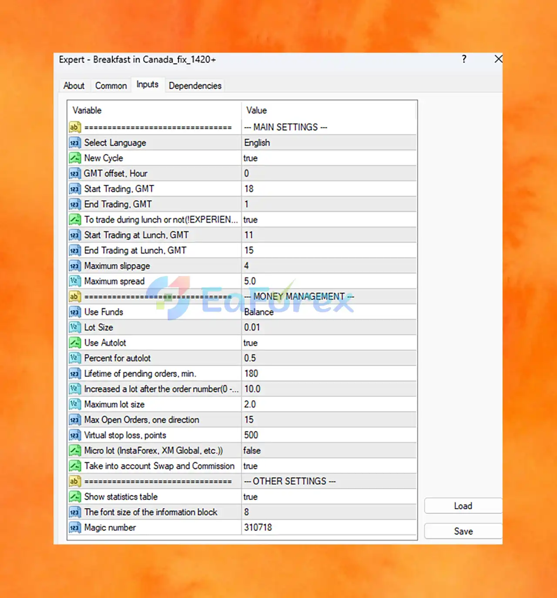
Task: Toggle Take into account Swap and Commission value
Action: [329, 466]
